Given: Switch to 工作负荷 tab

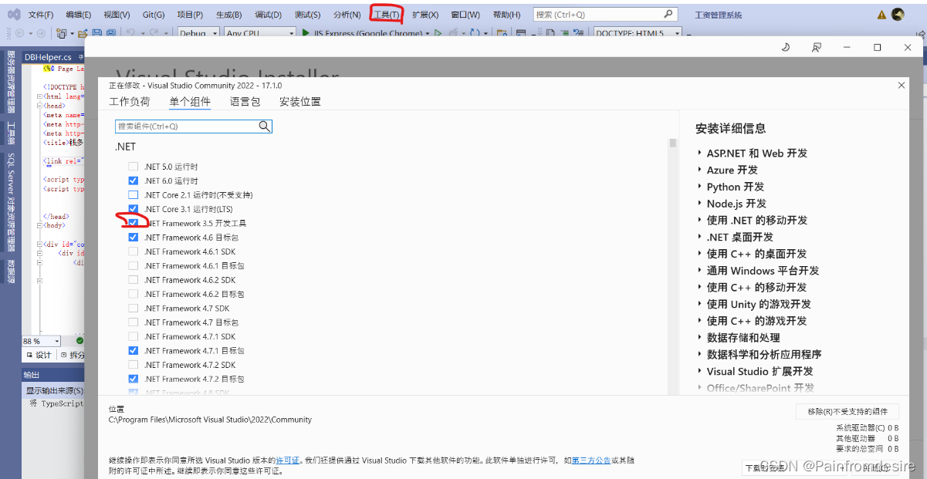Looking at the screenshot, I should pyautogui.click(x=130, y=102).
